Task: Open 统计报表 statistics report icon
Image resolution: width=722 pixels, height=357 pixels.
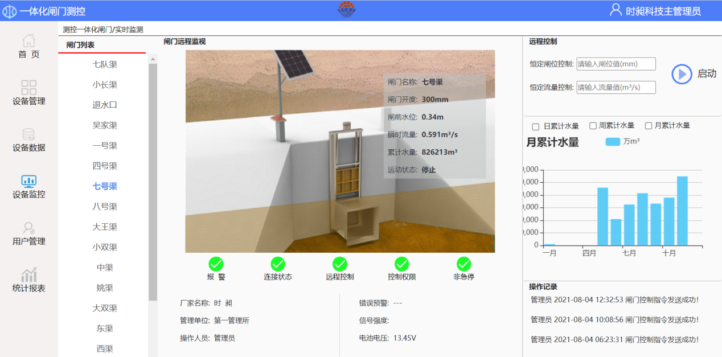Action: (29, 275)
